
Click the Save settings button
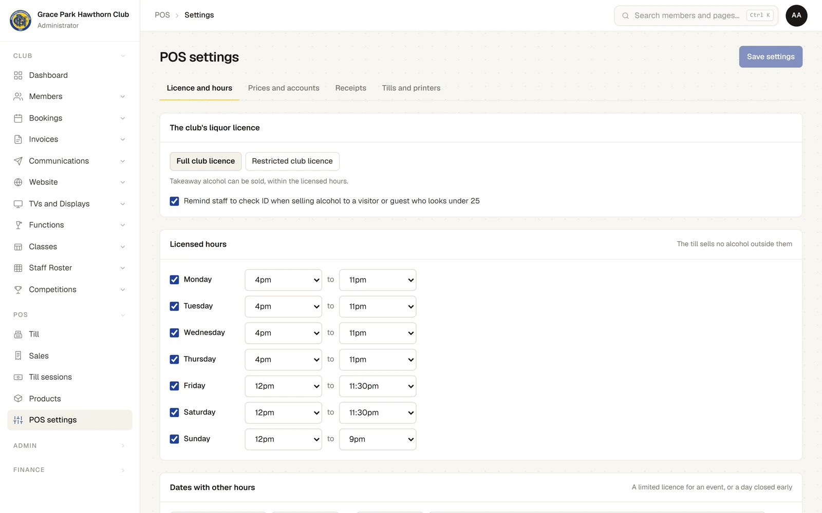(x=771, y=57)
